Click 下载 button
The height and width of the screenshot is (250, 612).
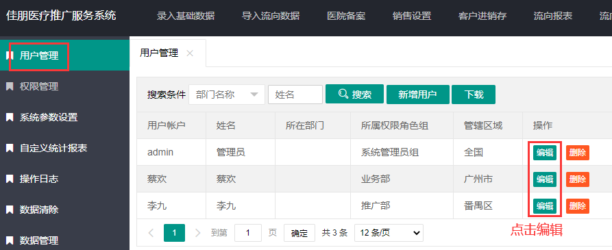(x=474, y=95)
